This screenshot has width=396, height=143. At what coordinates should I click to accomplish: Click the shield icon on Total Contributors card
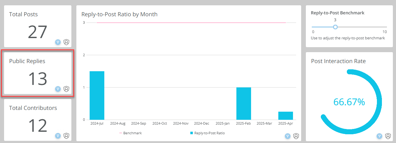pos(66,136)
